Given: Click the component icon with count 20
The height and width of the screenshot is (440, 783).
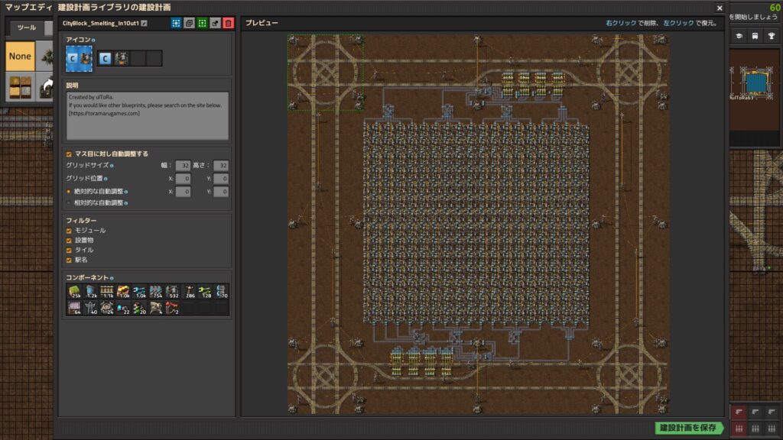Looking at the screenshot, I should 140,308.
